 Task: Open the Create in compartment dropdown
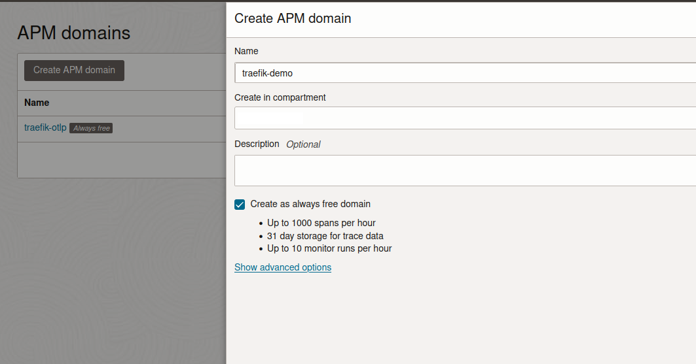(x=465, y=118)
